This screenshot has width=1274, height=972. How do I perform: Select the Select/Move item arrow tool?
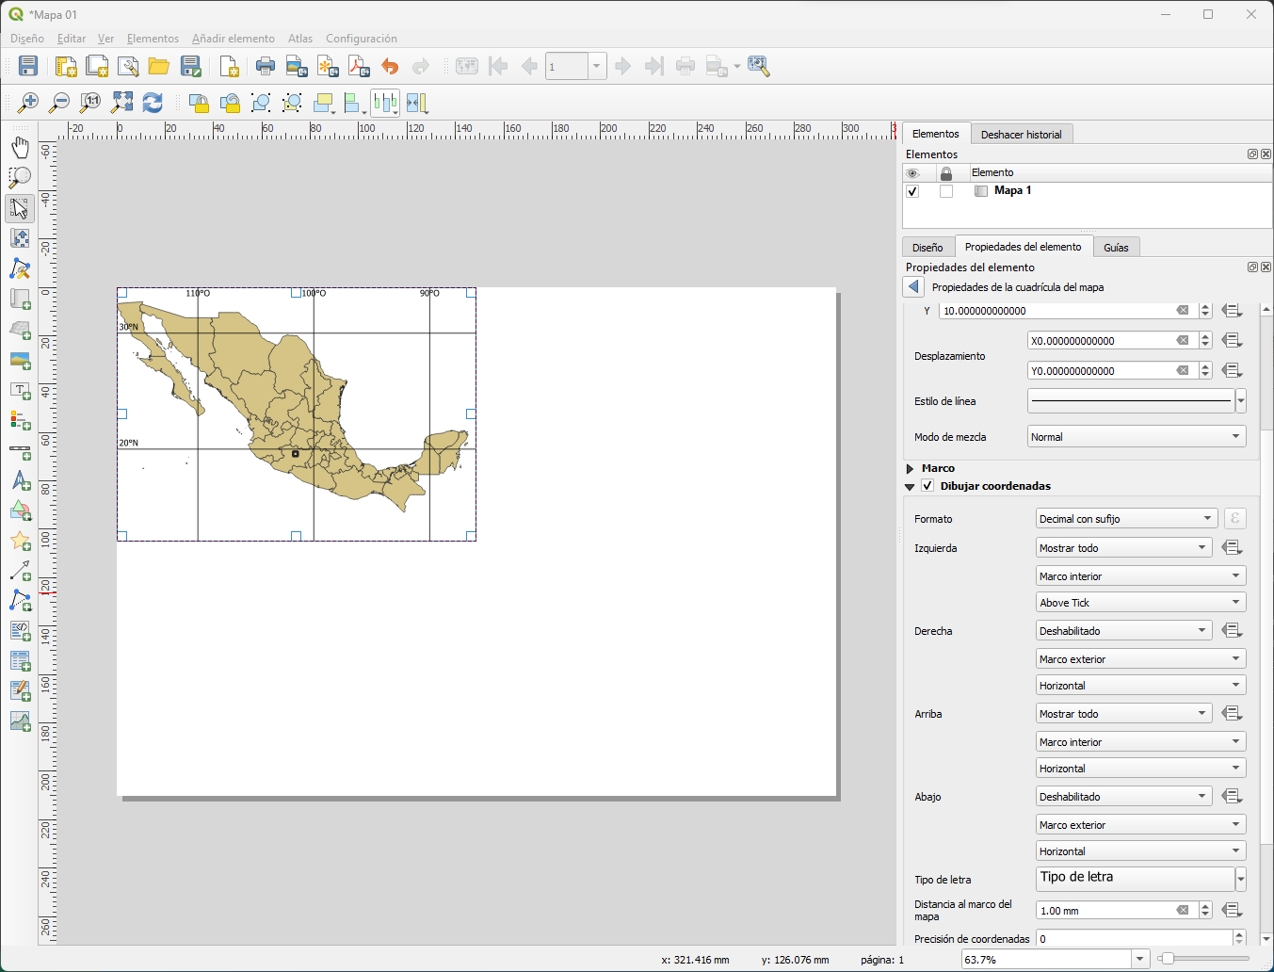(20, 208)
